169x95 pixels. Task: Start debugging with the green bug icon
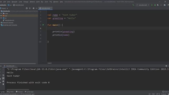click(x=155, y=5)
